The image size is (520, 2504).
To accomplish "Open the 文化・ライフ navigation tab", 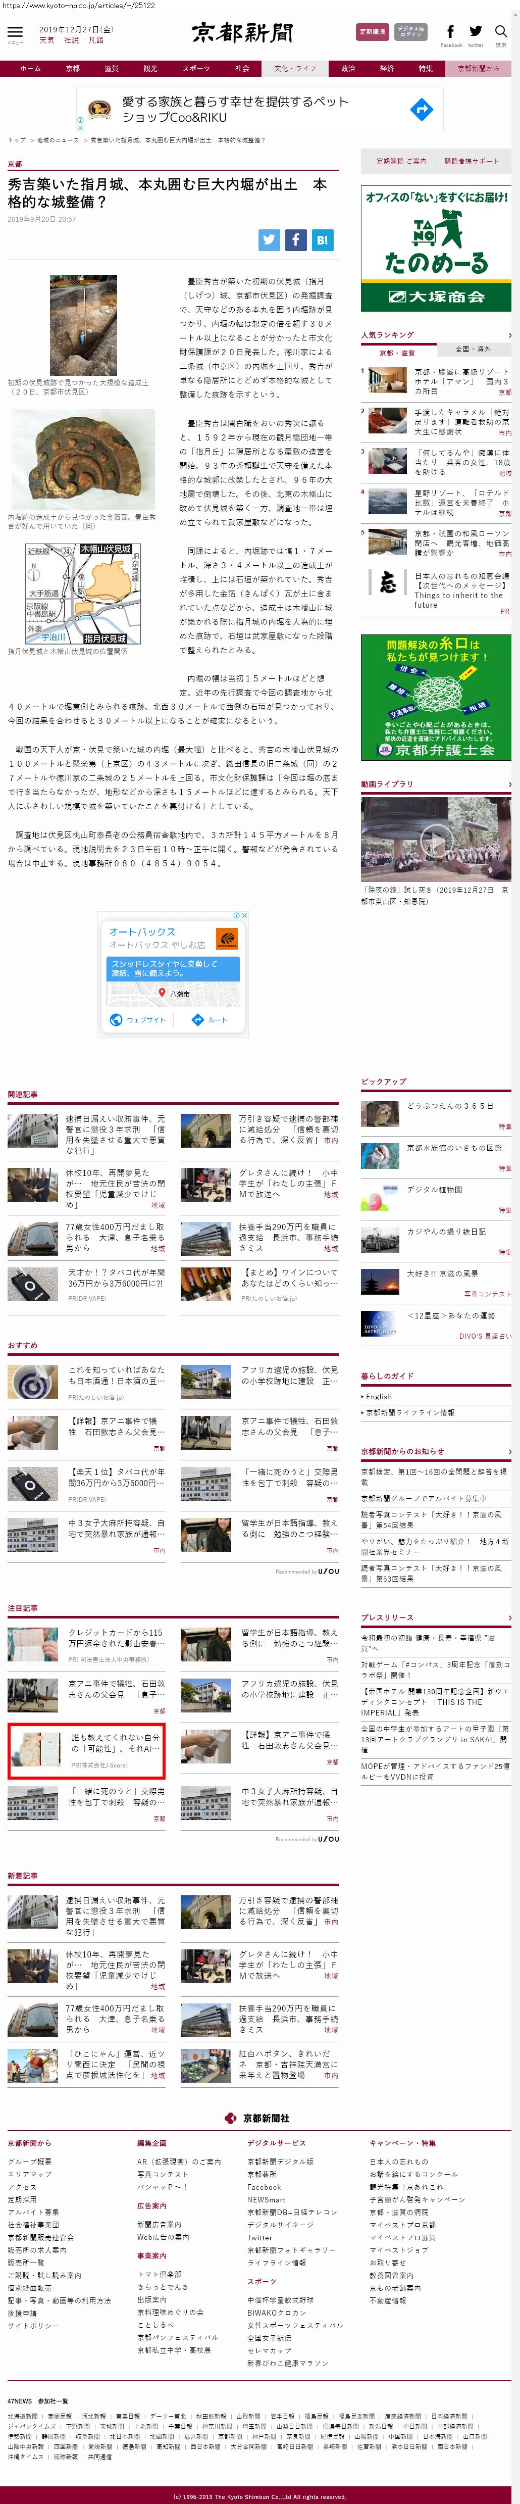I will pos(294,69).
